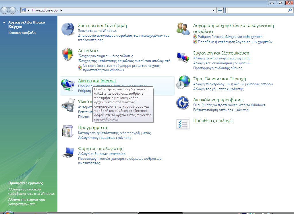Refresh the Control Panel view

coord(220,11)
